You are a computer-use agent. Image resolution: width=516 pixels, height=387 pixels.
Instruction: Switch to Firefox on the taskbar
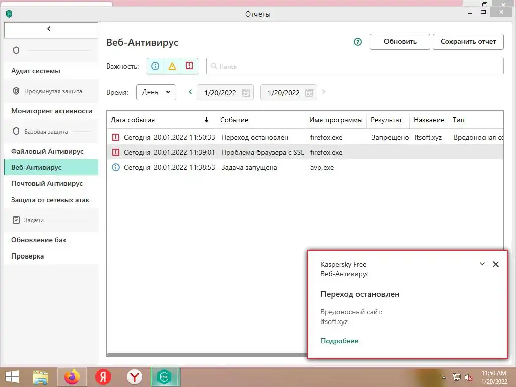point(72,377)
